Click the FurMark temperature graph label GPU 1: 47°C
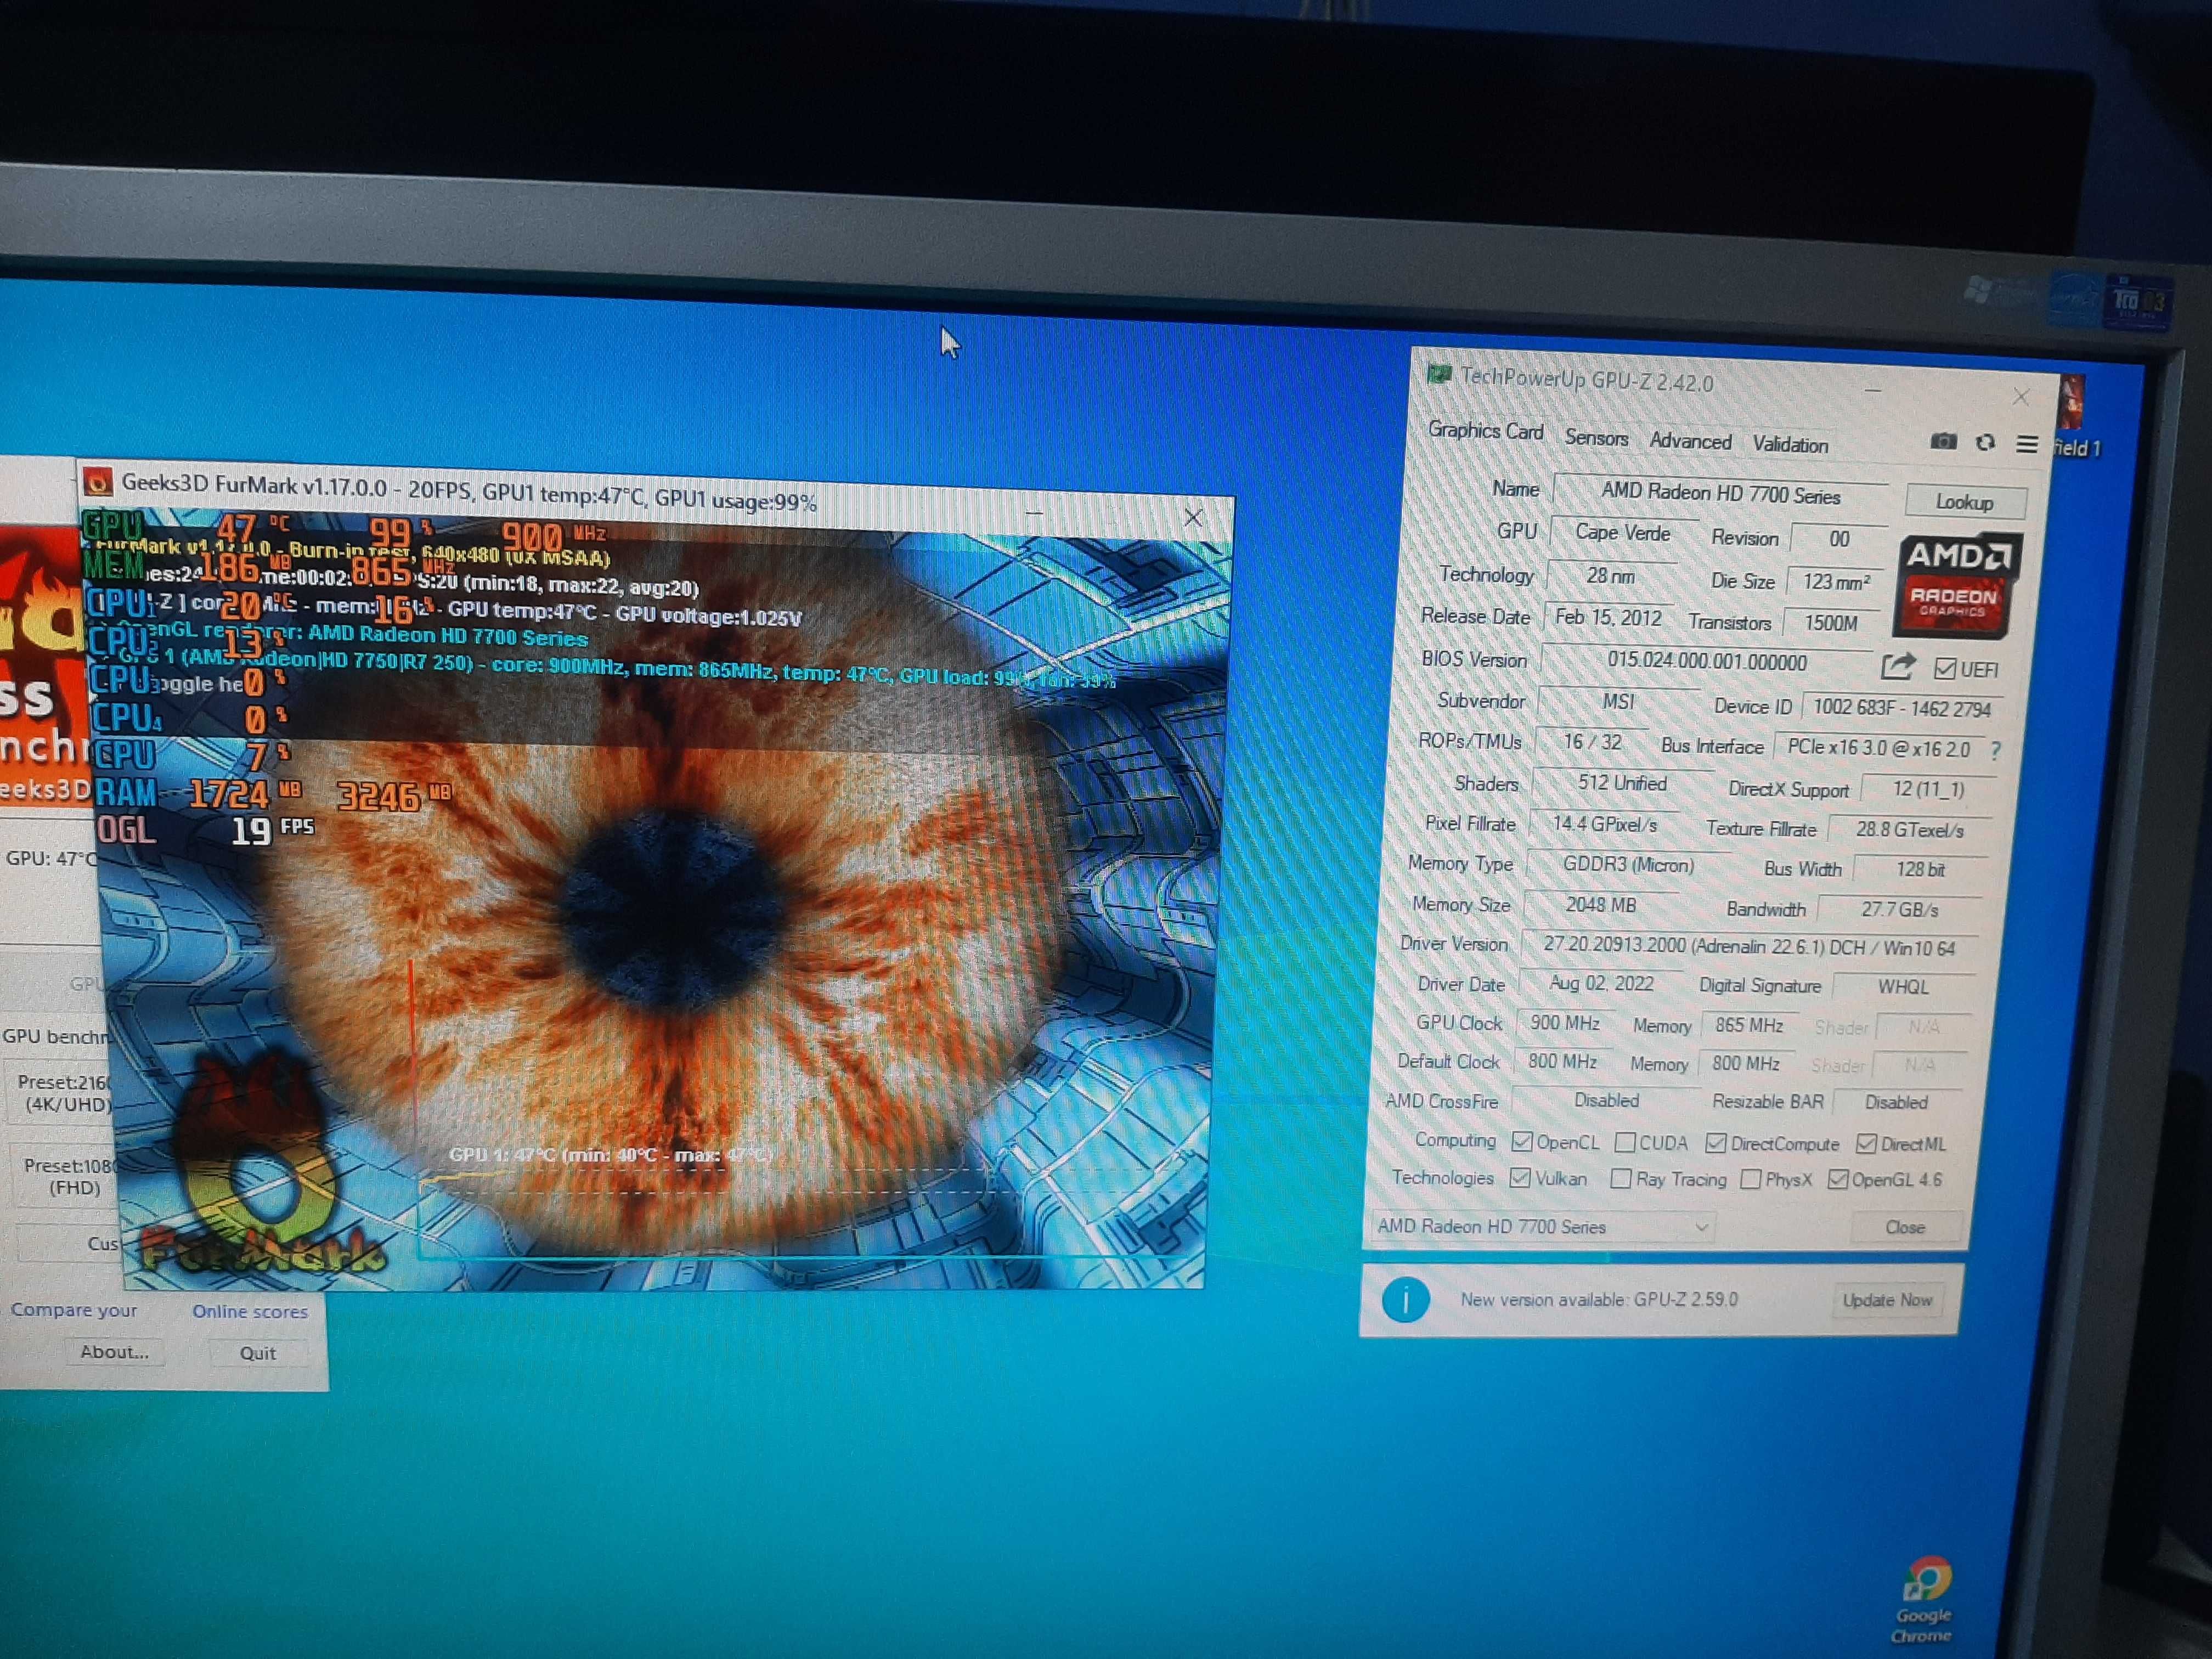Viewport: 2212px width, 1659px height. 610,1155
